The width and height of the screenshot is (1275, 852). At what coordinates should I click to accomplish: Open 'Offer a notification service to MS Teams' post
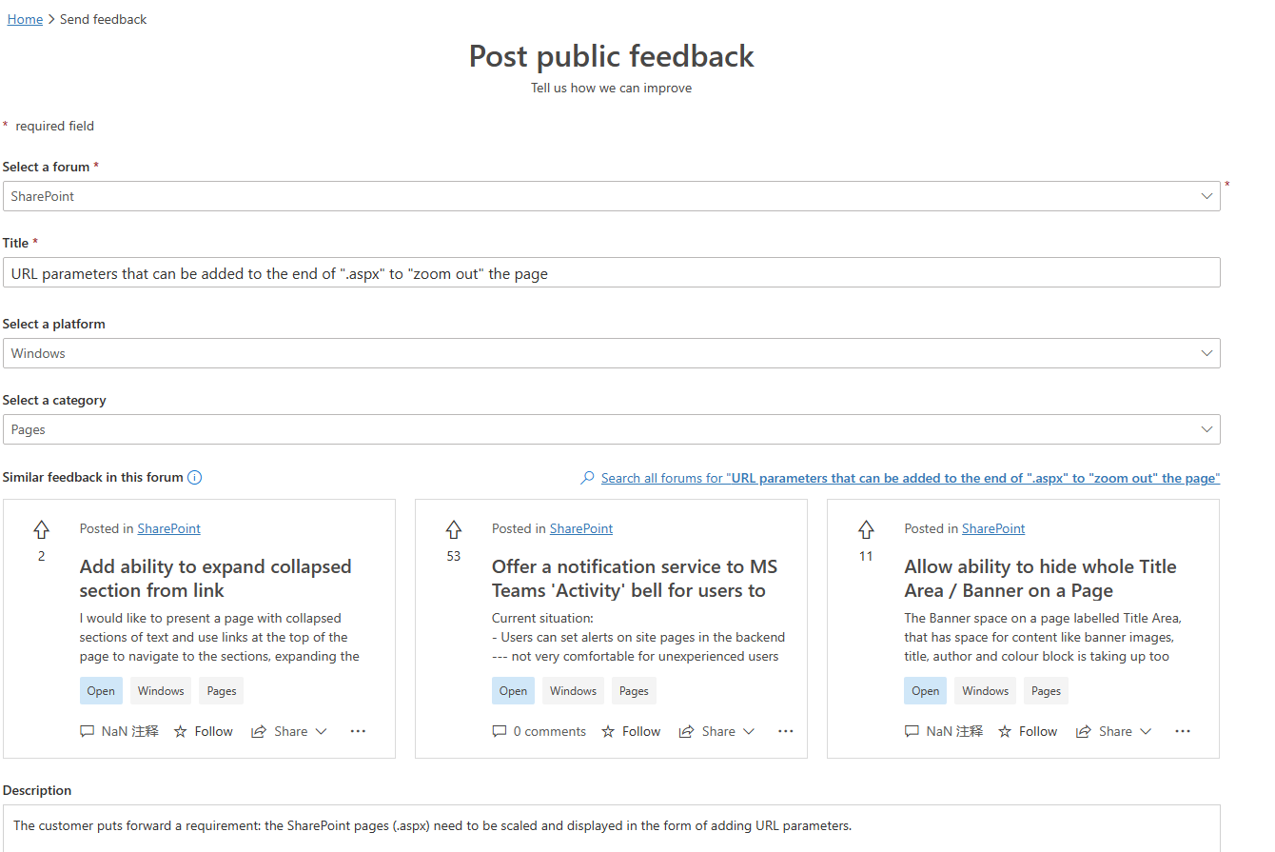click(635, 578)
